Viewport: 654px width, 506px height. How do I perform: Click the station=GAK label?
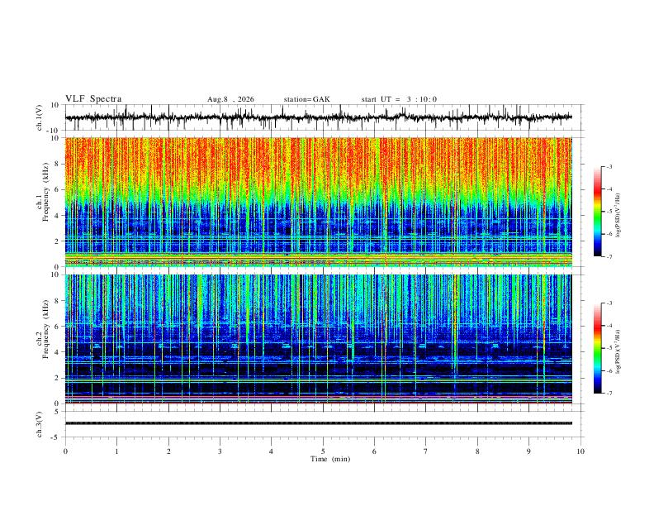click(306, 99)
